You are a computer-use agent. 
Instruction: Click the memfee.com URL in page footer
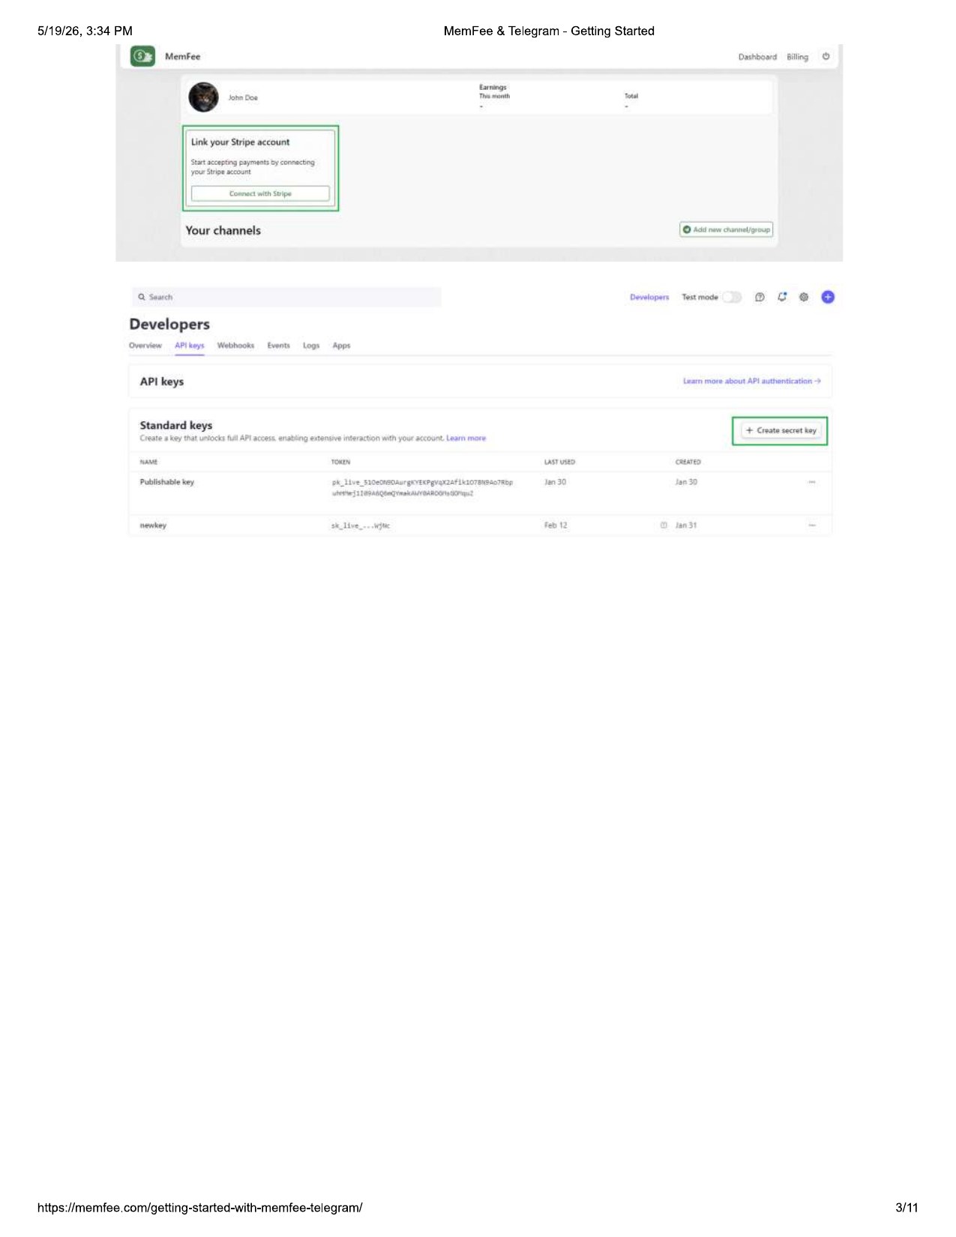[199, 1208]
